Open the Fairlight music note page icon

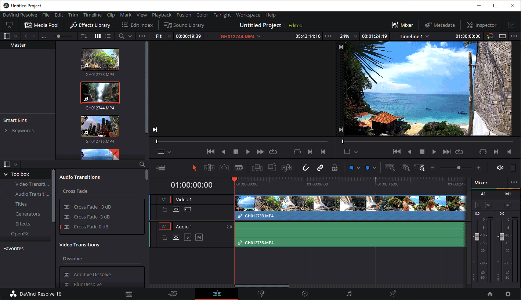pos(349,294)
